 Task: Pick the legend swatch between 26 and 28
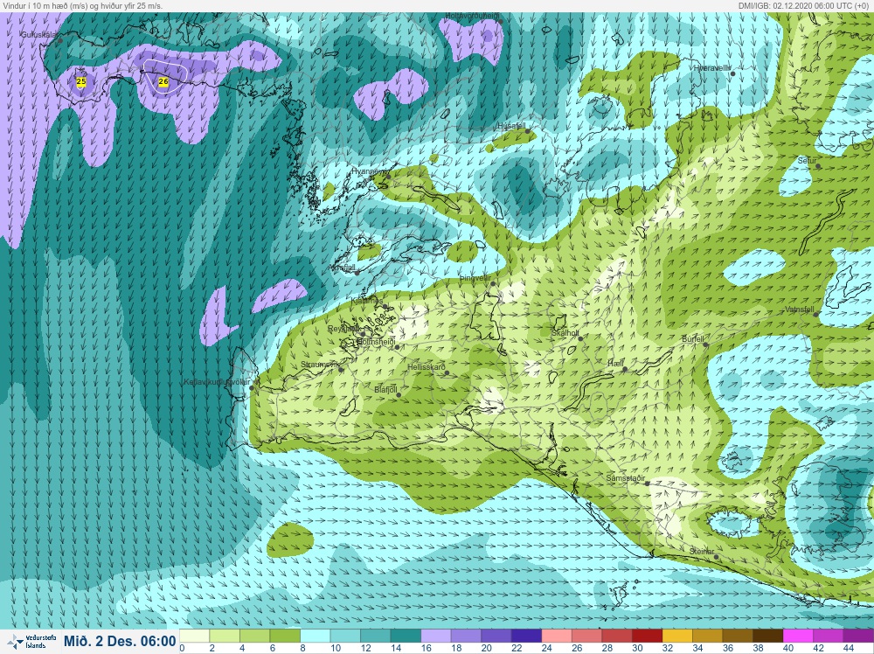(x=586, y=637)
